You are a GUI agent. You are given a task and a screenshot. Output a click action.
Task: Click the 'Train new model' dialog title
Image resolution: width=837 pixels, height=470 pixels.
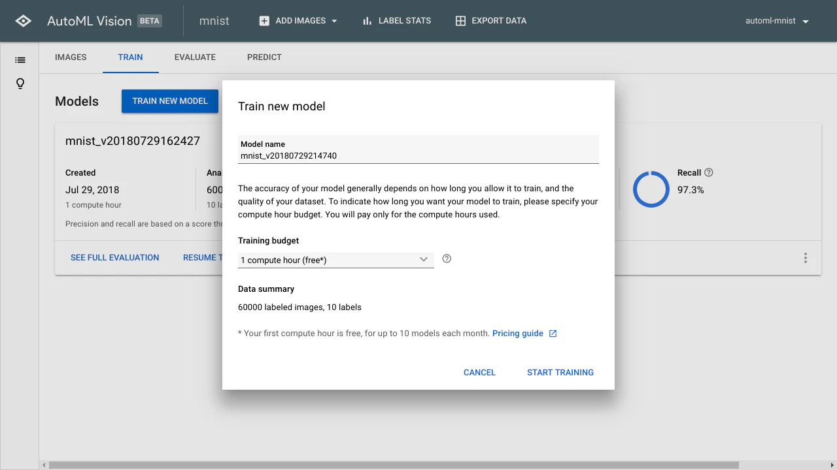282,106
